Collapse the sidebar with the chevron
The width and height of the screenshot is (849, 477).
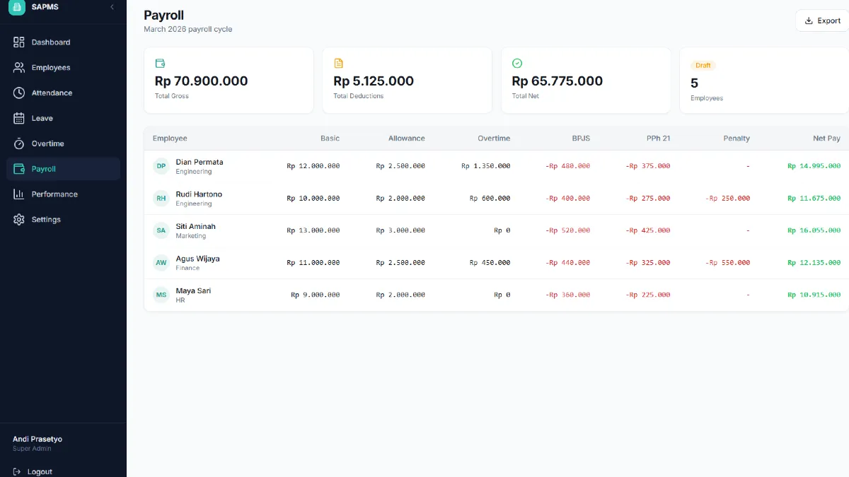112,7
